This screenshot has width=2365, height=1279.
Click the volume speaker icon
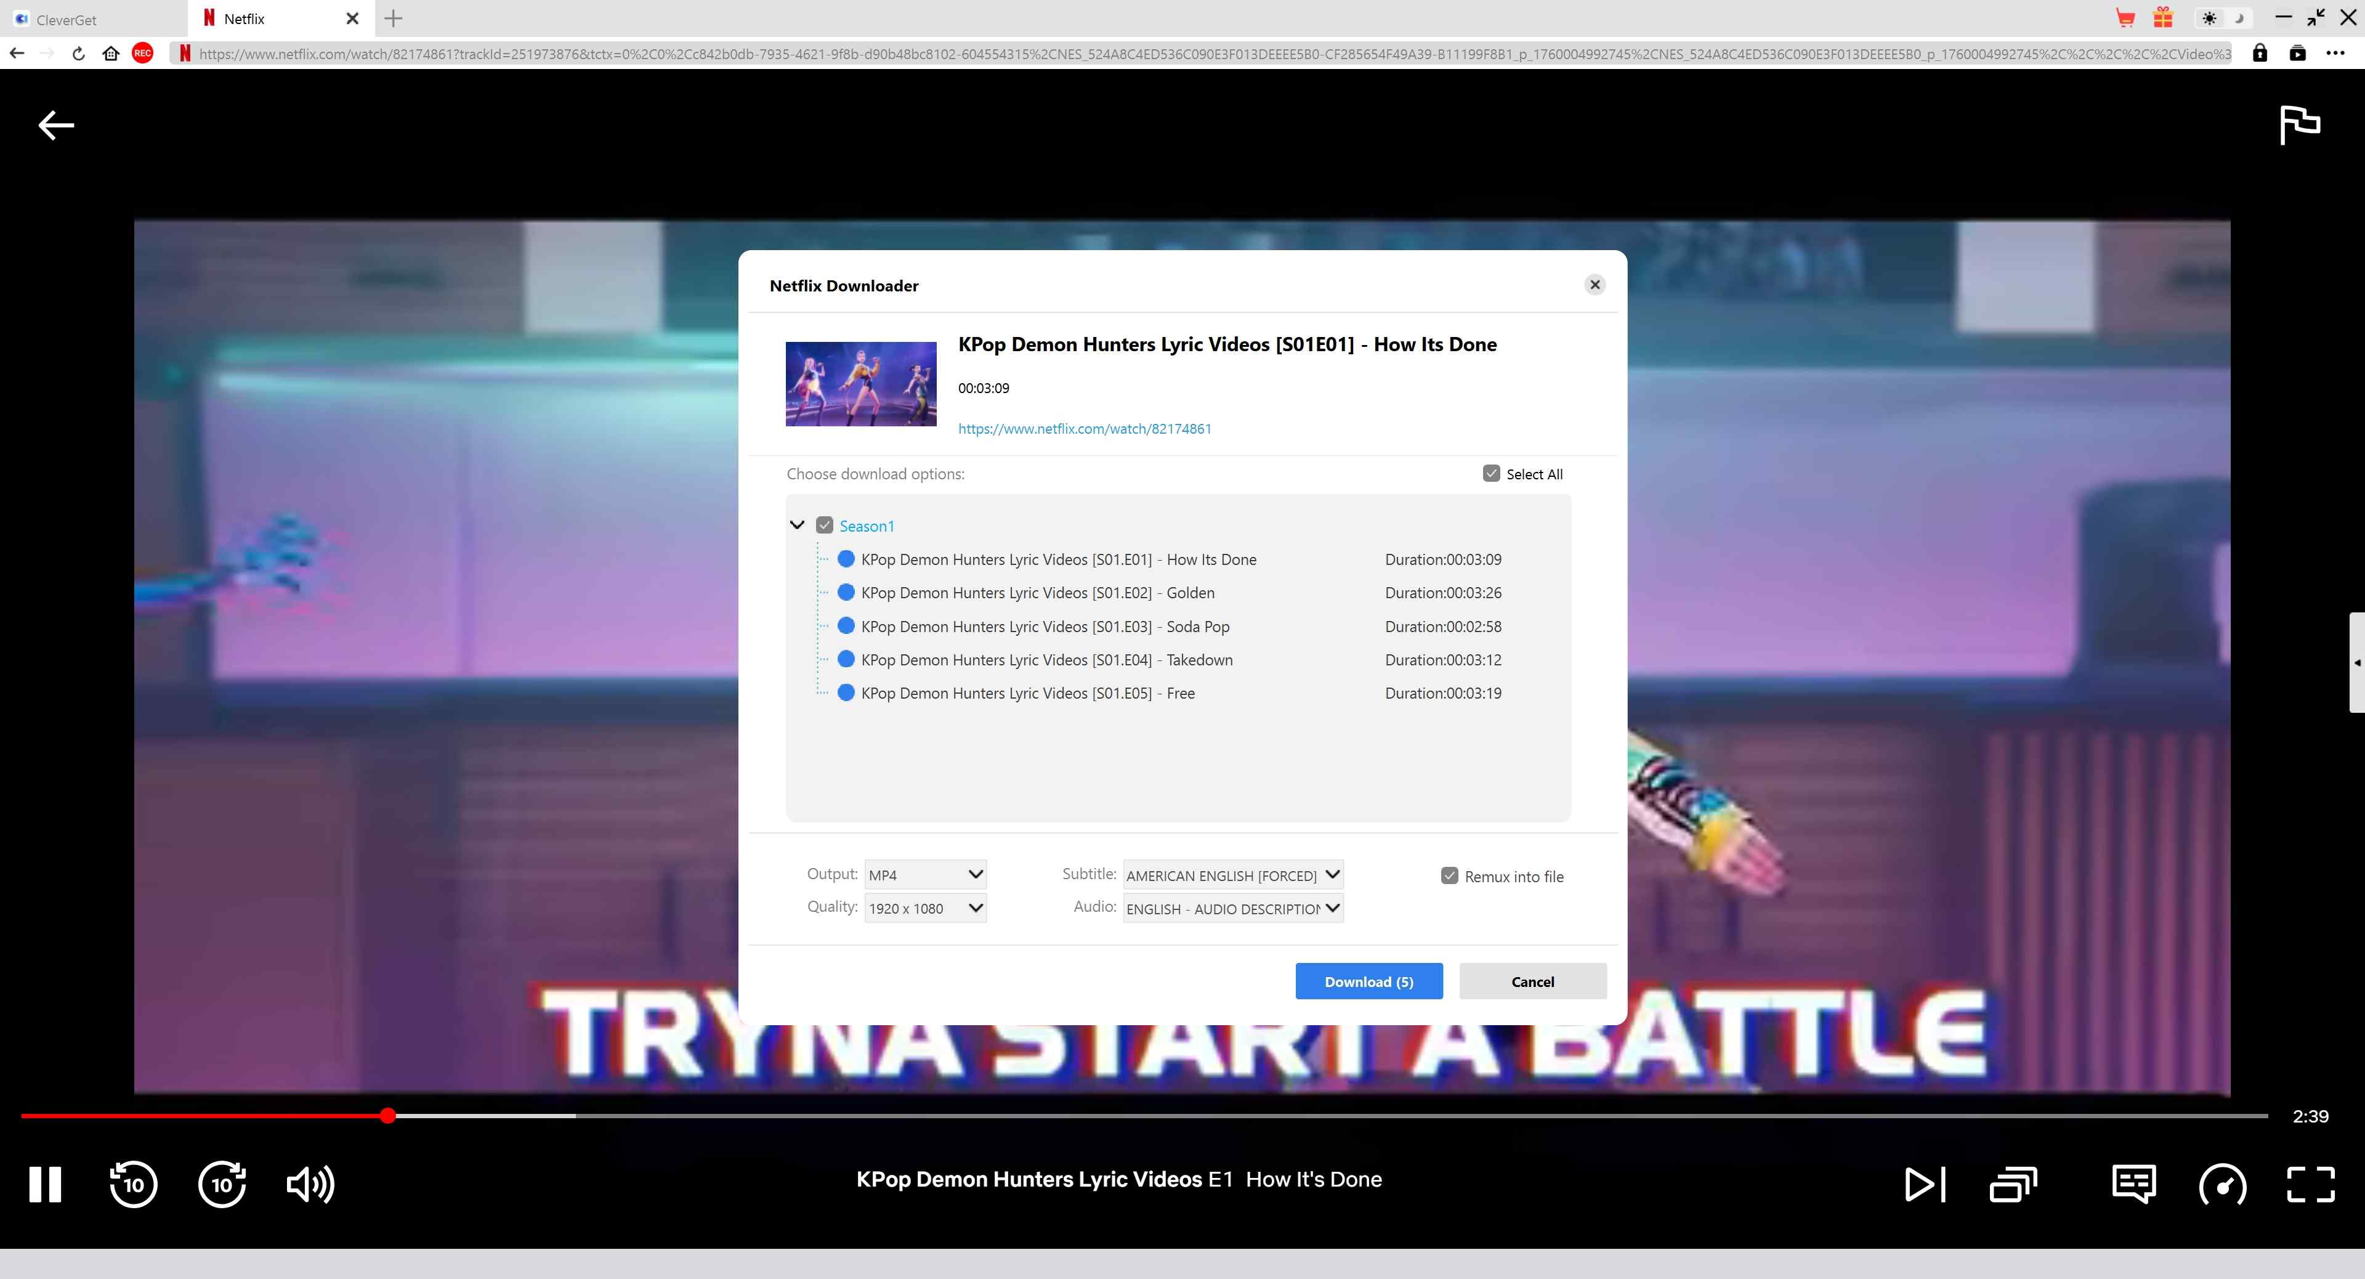coord(310,1184)
